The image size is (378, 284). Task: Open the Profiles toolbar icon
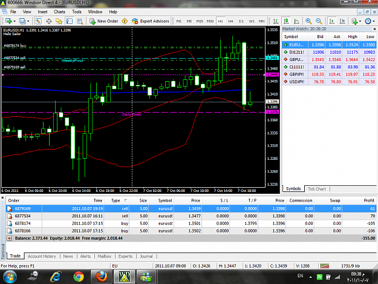pos(22,21)
